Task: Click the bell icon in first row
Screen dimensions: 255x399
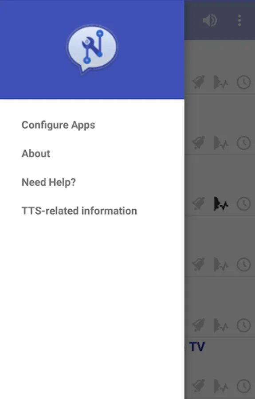Action: pyautogui.click(x=199, y=82)
